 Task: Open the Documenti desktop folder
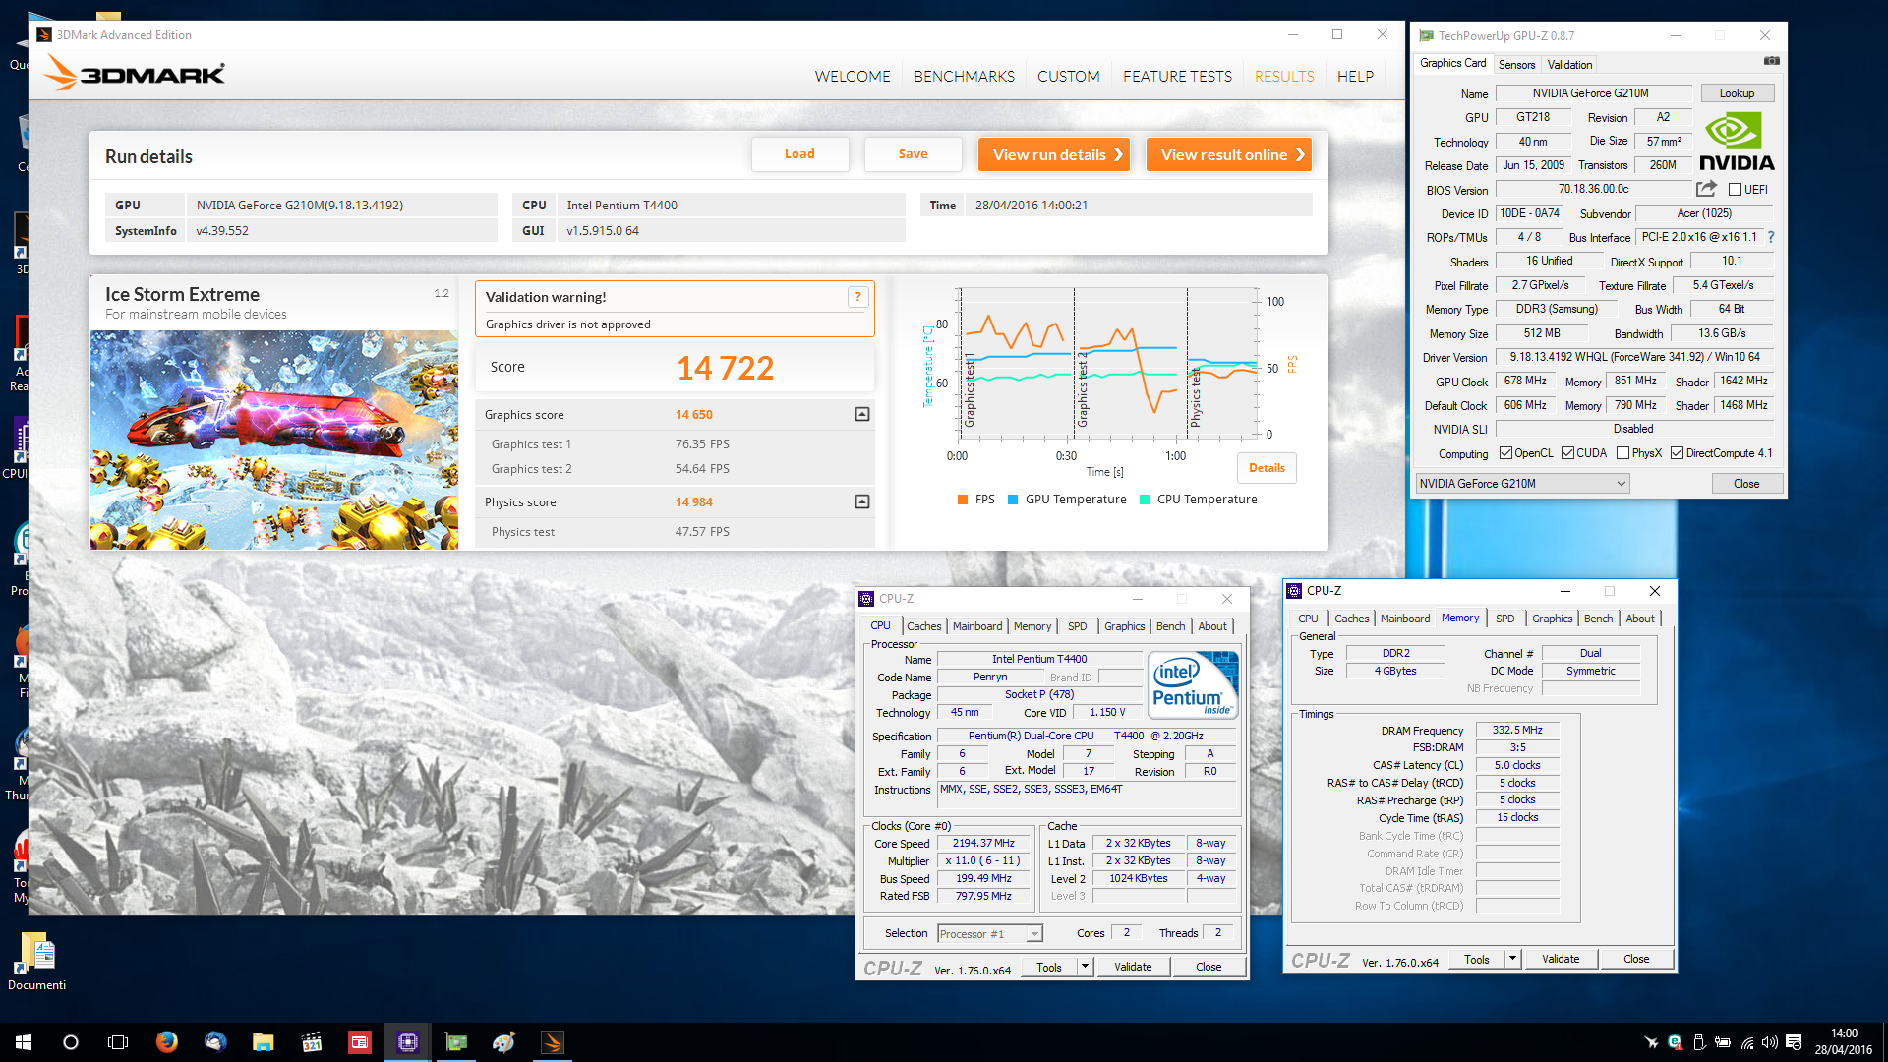pos(36,961)
